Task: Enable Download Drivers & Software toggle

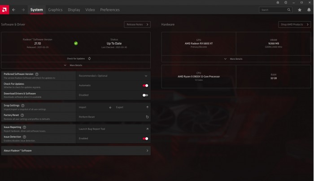Action: [x=145, y=95]
